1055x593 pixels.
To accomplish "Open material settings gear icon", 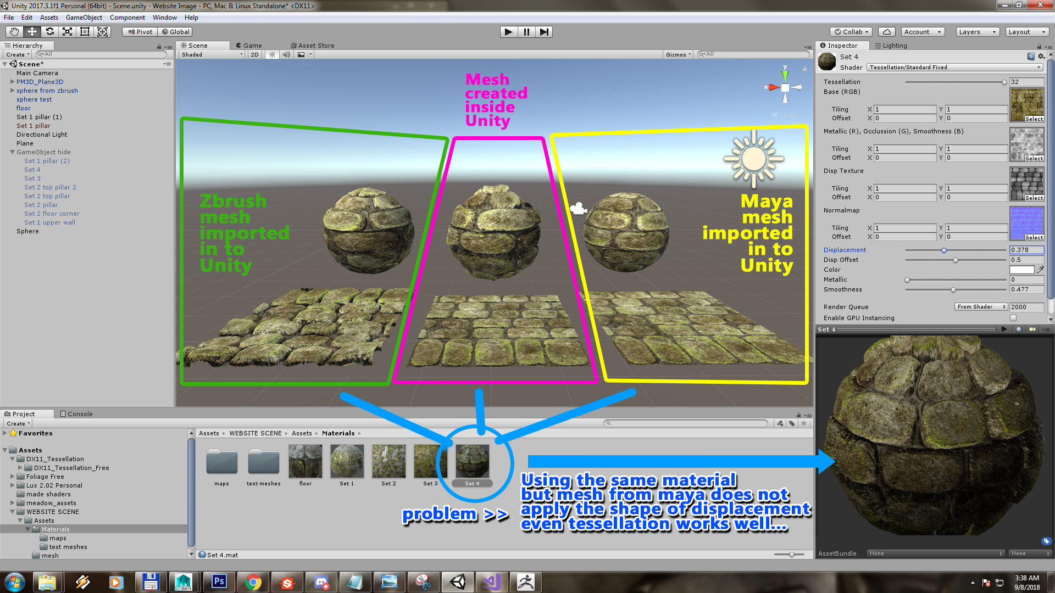I will tap(1041, 57).
